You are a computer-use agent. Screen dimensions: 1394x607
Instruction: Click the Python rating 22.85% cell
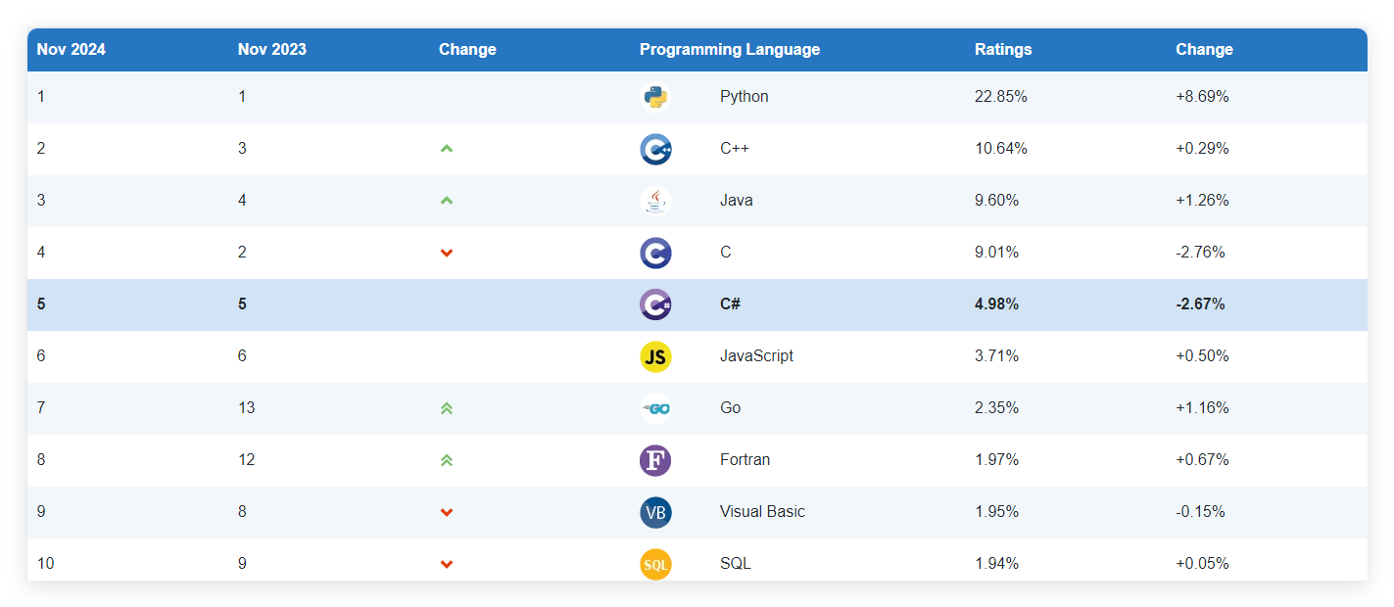coord(1001,97)
